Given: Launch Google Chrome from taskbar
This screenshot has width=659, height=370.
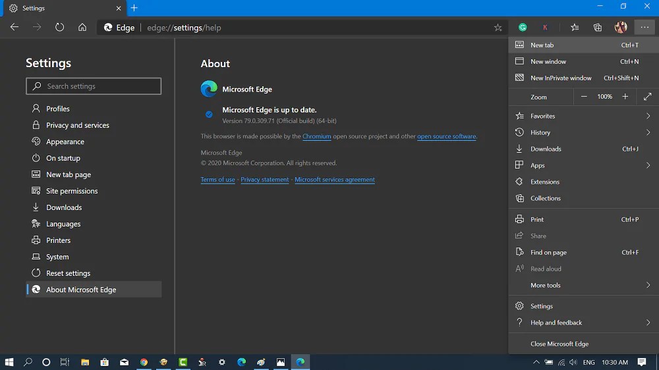Looking at the screenshot, I should coord(144,362).
